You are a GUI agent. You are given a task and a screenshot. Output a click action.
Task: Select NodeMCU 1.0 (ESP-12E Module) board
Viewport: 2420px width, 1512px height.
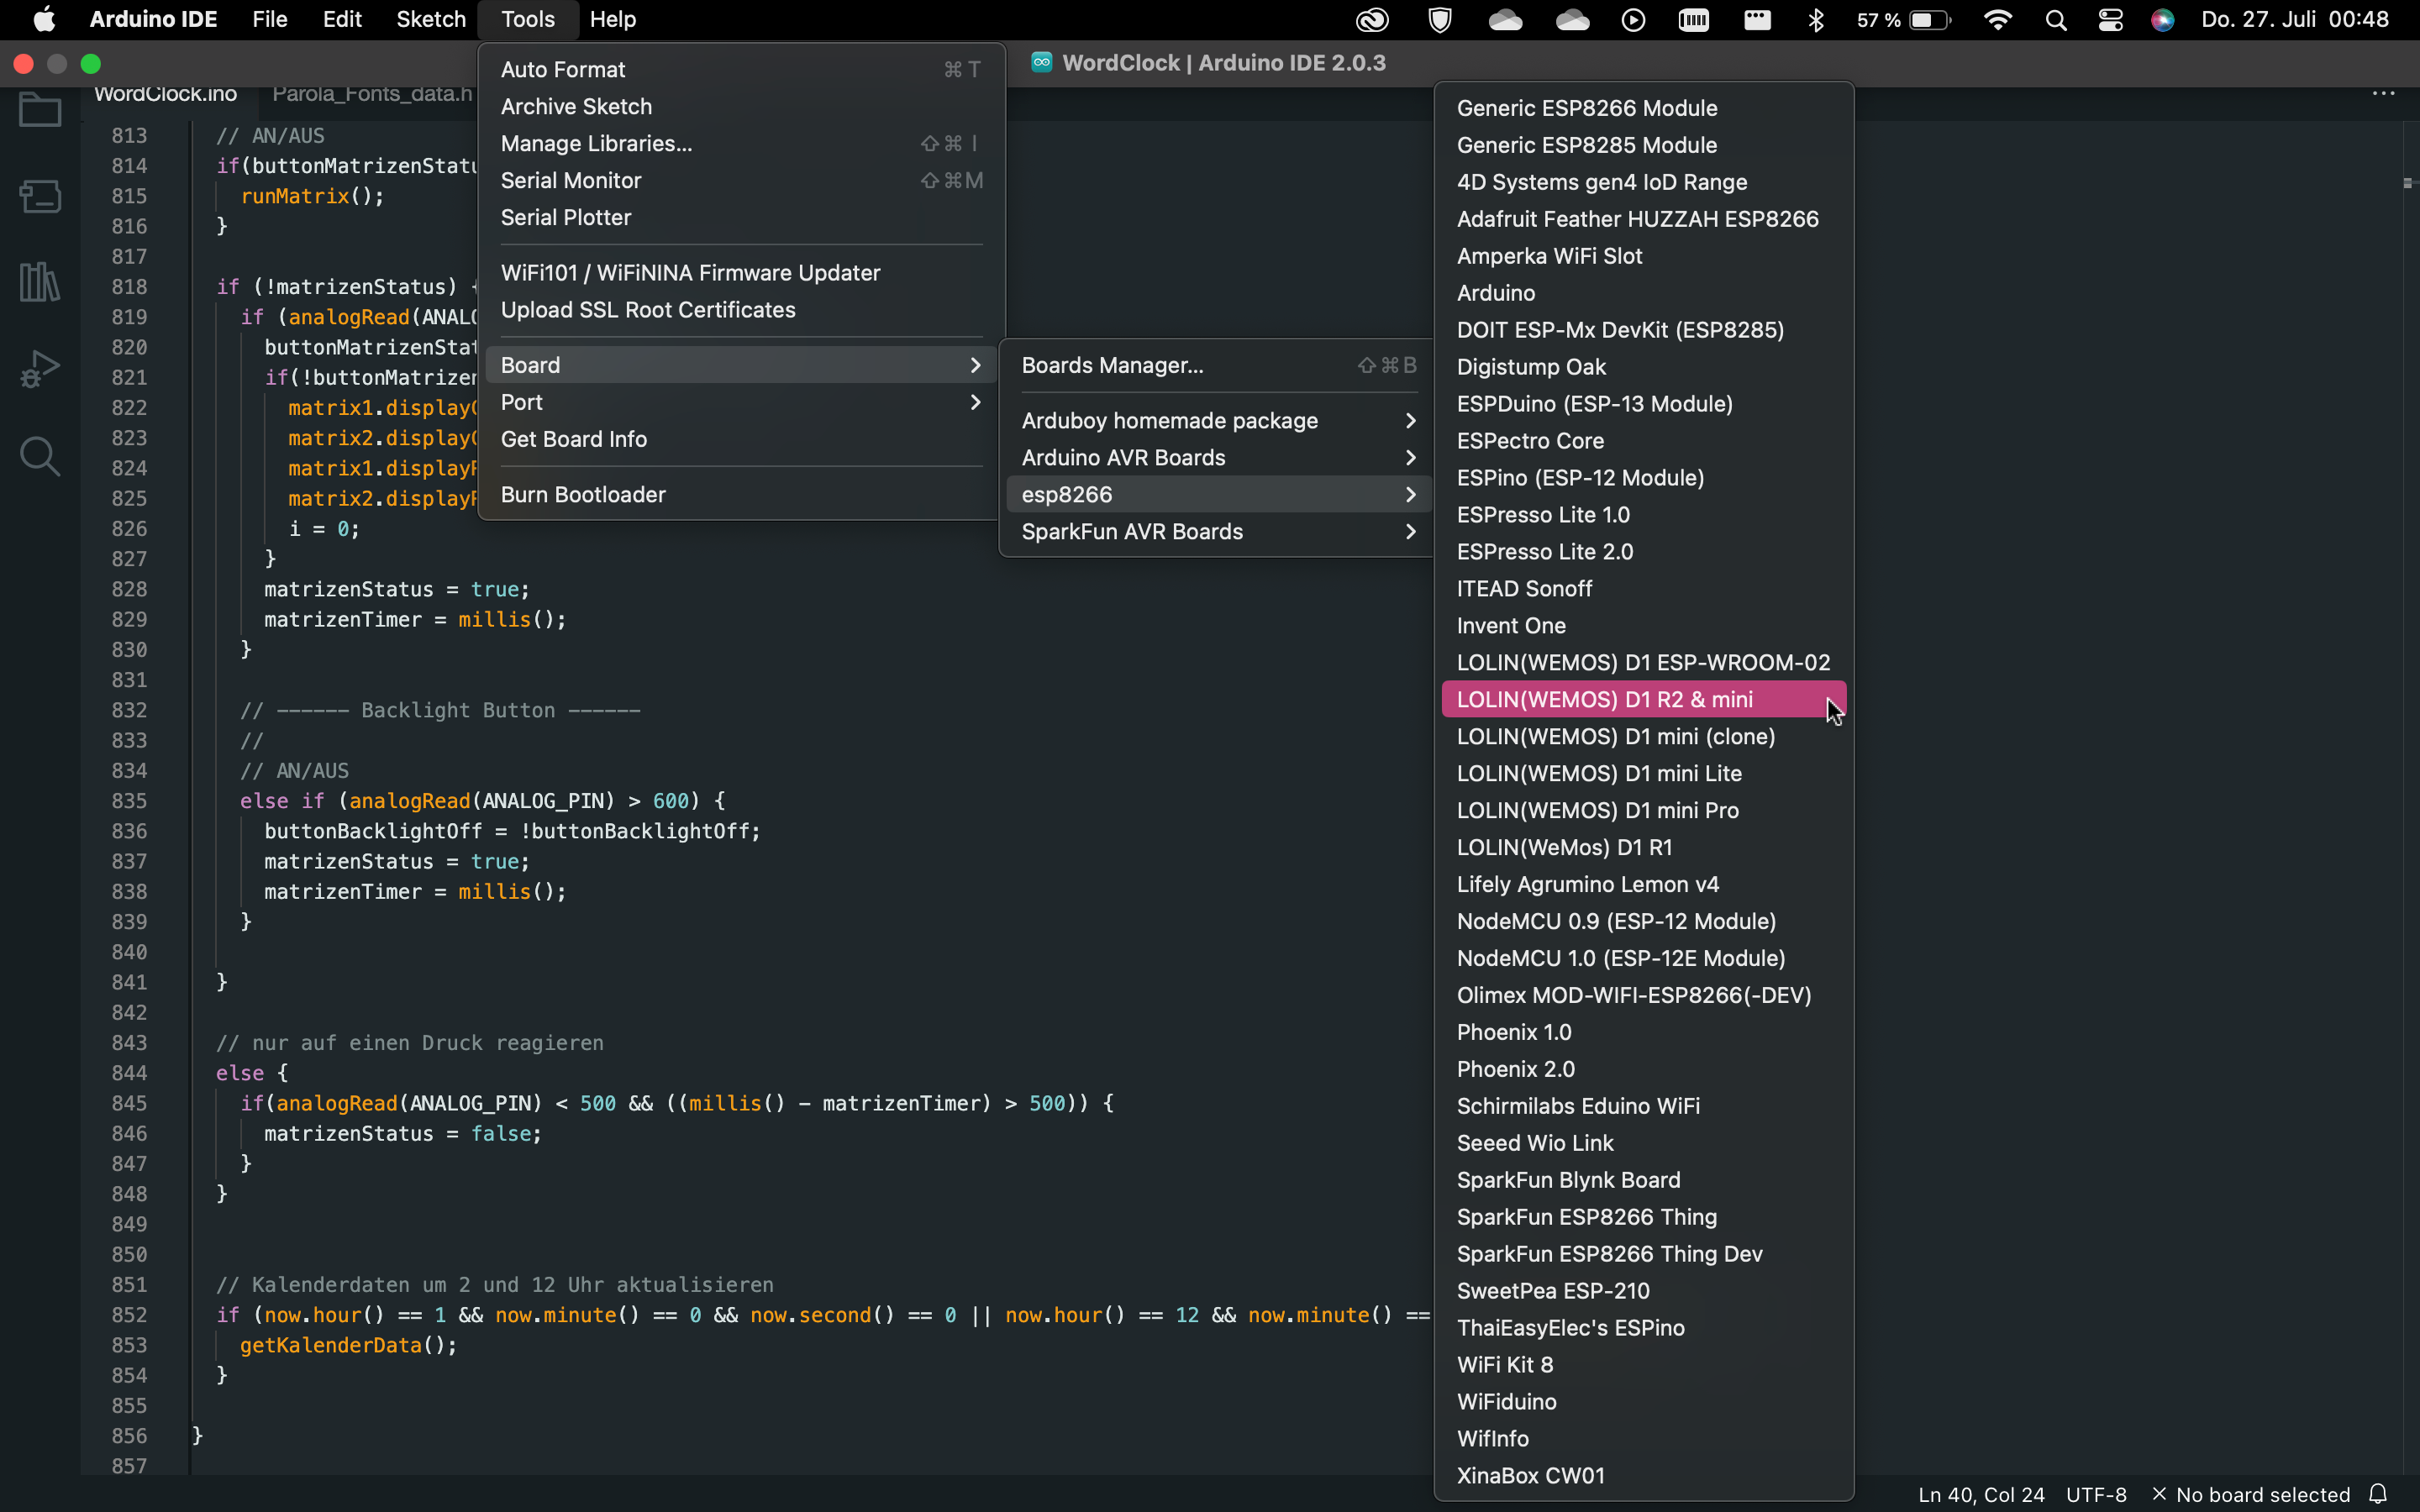click(1644, 958)
